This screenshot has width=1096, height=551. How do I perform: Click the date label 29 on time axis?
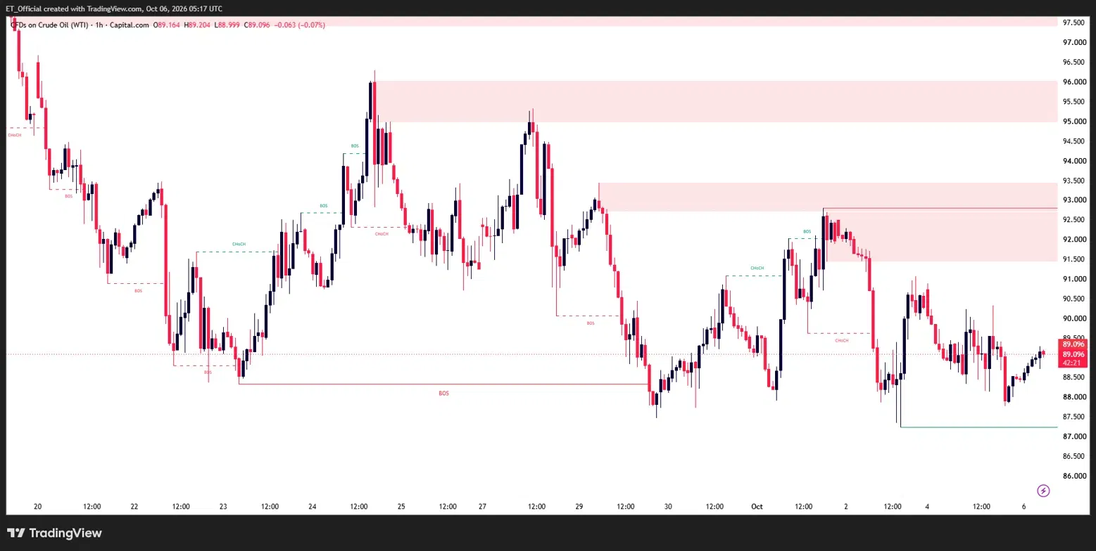click(x=579, y=506)
